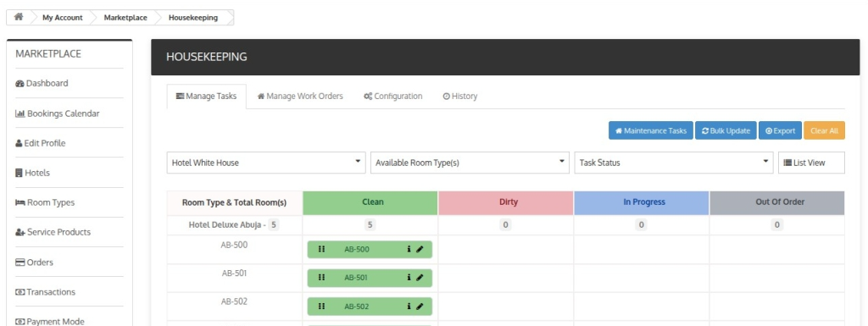This screenshot has width=868, height=326.
Task: Open Transactions sidebar item
Action: coord(46,292)
